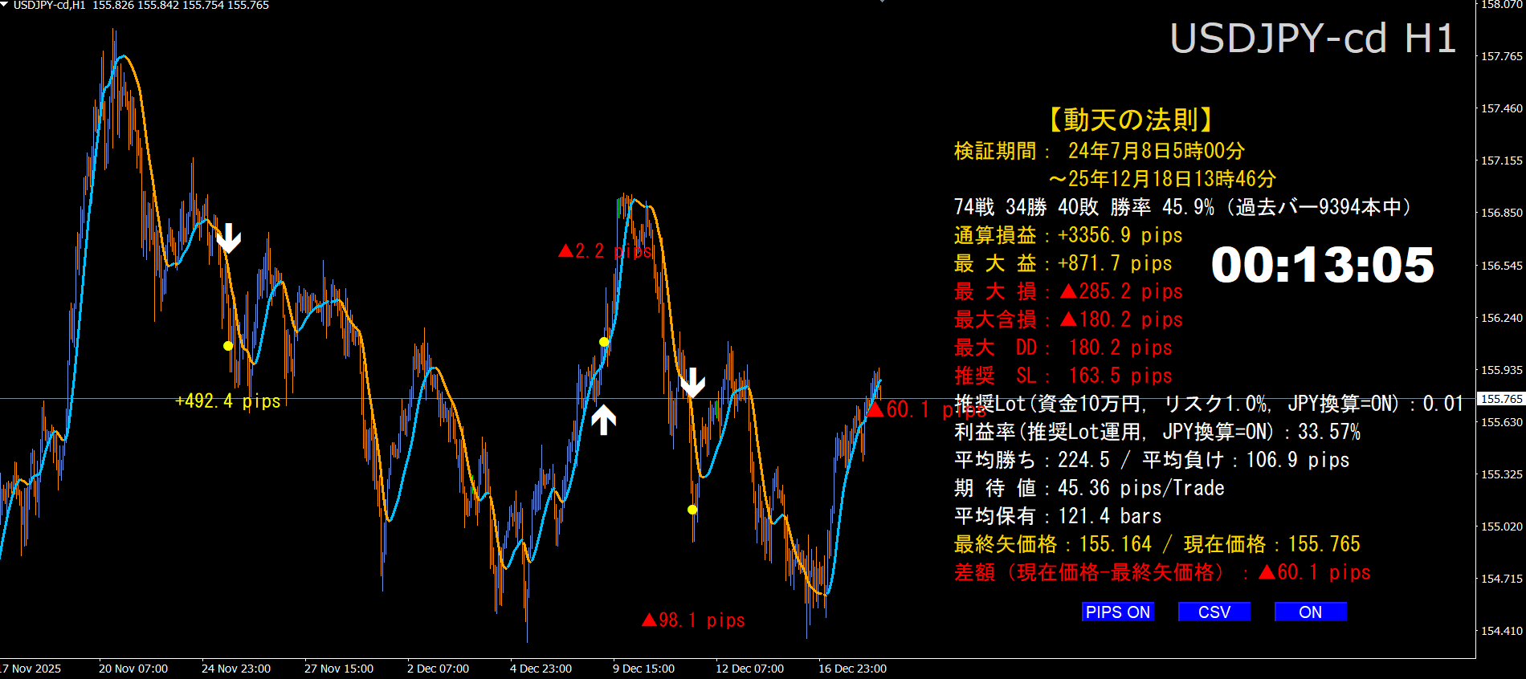Click the "12 Dec 07:00" time axis label
The width and height of the screenshot is (1526, 679).
click(x=750, y=669)
